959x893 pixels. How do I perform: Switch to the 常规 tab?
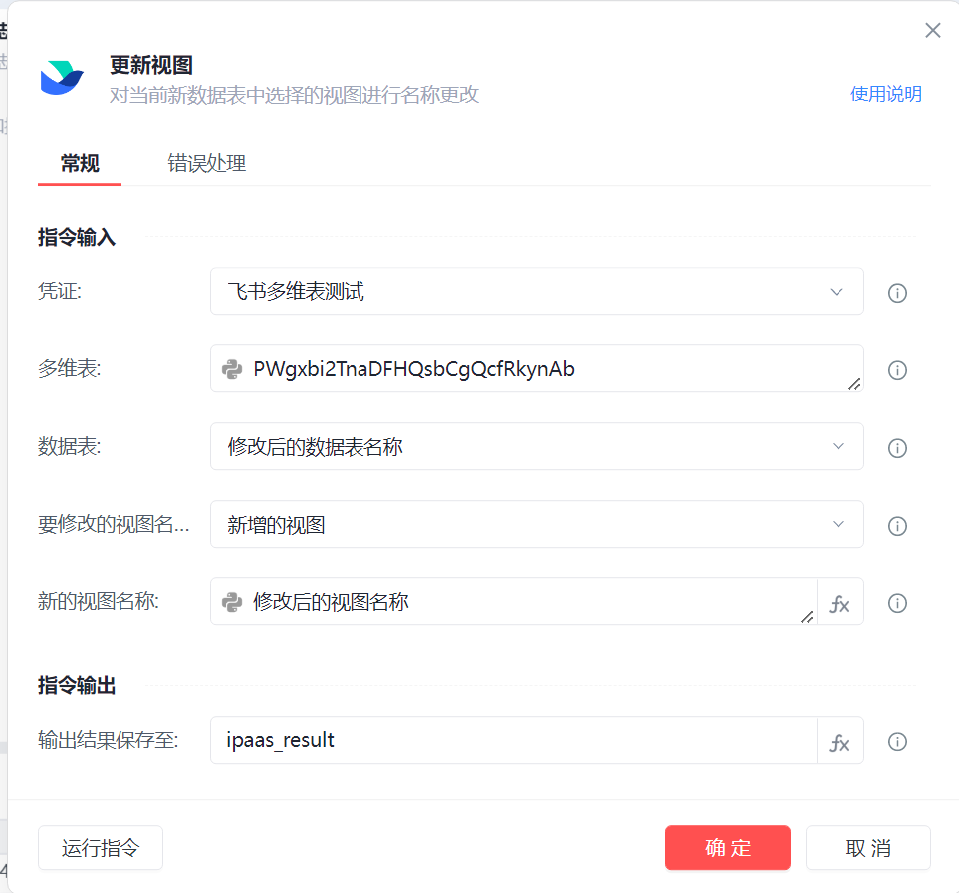tap(80, 164)
